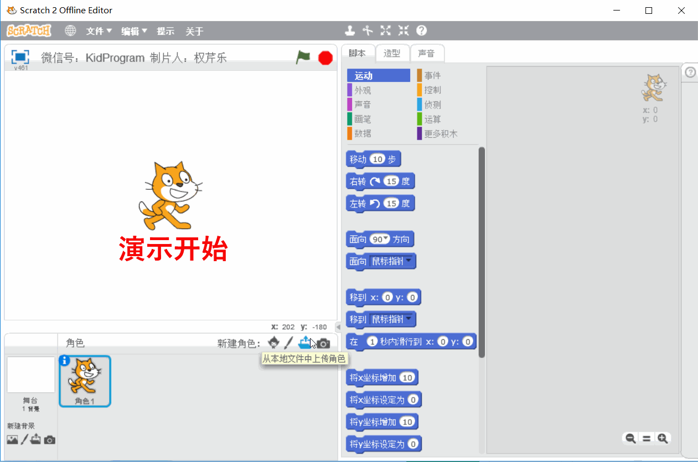Select the 声音 block category
This screenshot has height=462, width=698.
[x=379, y=104]
